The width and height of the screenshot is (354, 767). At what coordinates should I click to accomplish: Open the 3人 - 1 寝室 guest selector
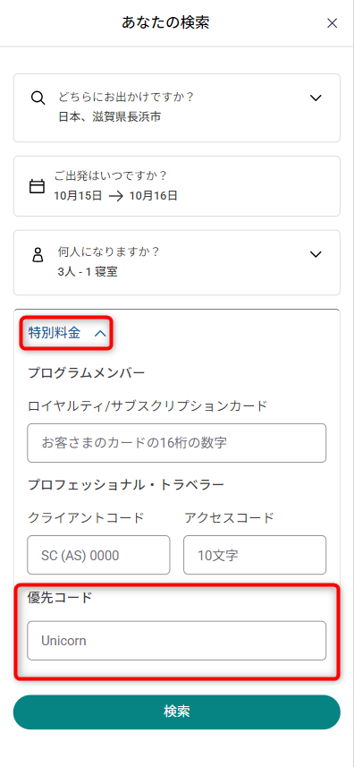pyautogui.click(x=177, y=263)
